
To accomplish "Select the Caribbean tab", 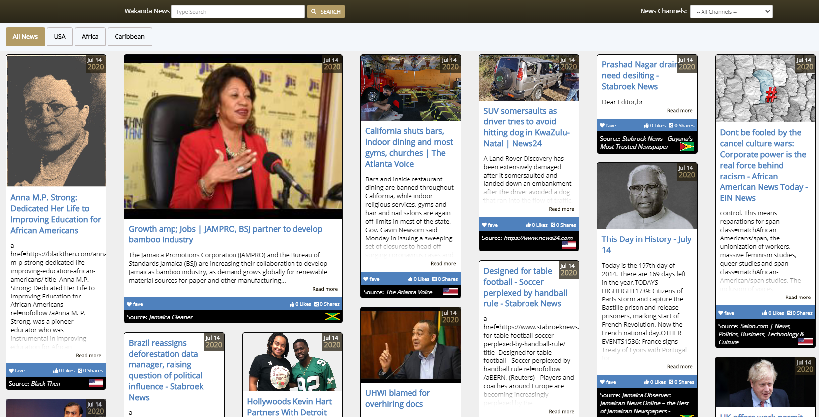I will (129, 37).
